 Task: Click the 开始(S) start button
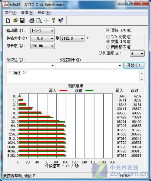pyautogui.click(x=134, y=65)
